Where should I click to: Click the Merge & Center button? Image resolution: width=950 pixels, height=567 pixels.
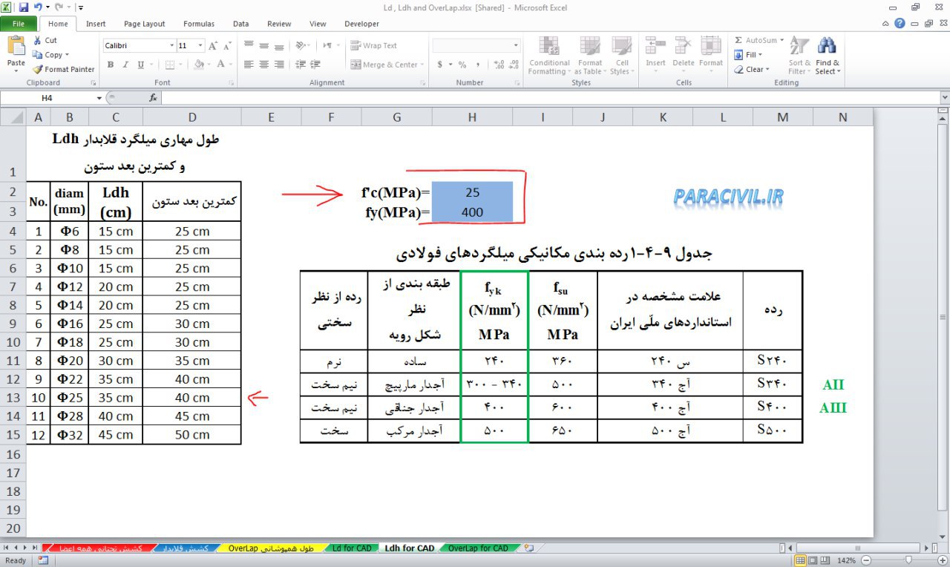pos(384,65)
